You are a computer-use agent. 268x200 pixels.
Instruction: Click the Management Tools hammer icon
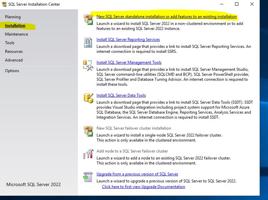click(x=88, y=65)
